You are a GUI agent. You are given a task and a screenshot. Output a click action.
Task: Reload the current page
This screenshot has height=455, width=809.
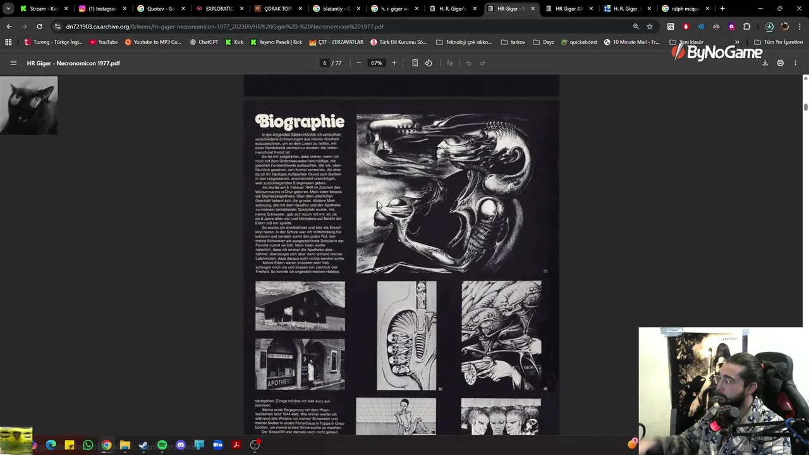click(x=39, y=27)
